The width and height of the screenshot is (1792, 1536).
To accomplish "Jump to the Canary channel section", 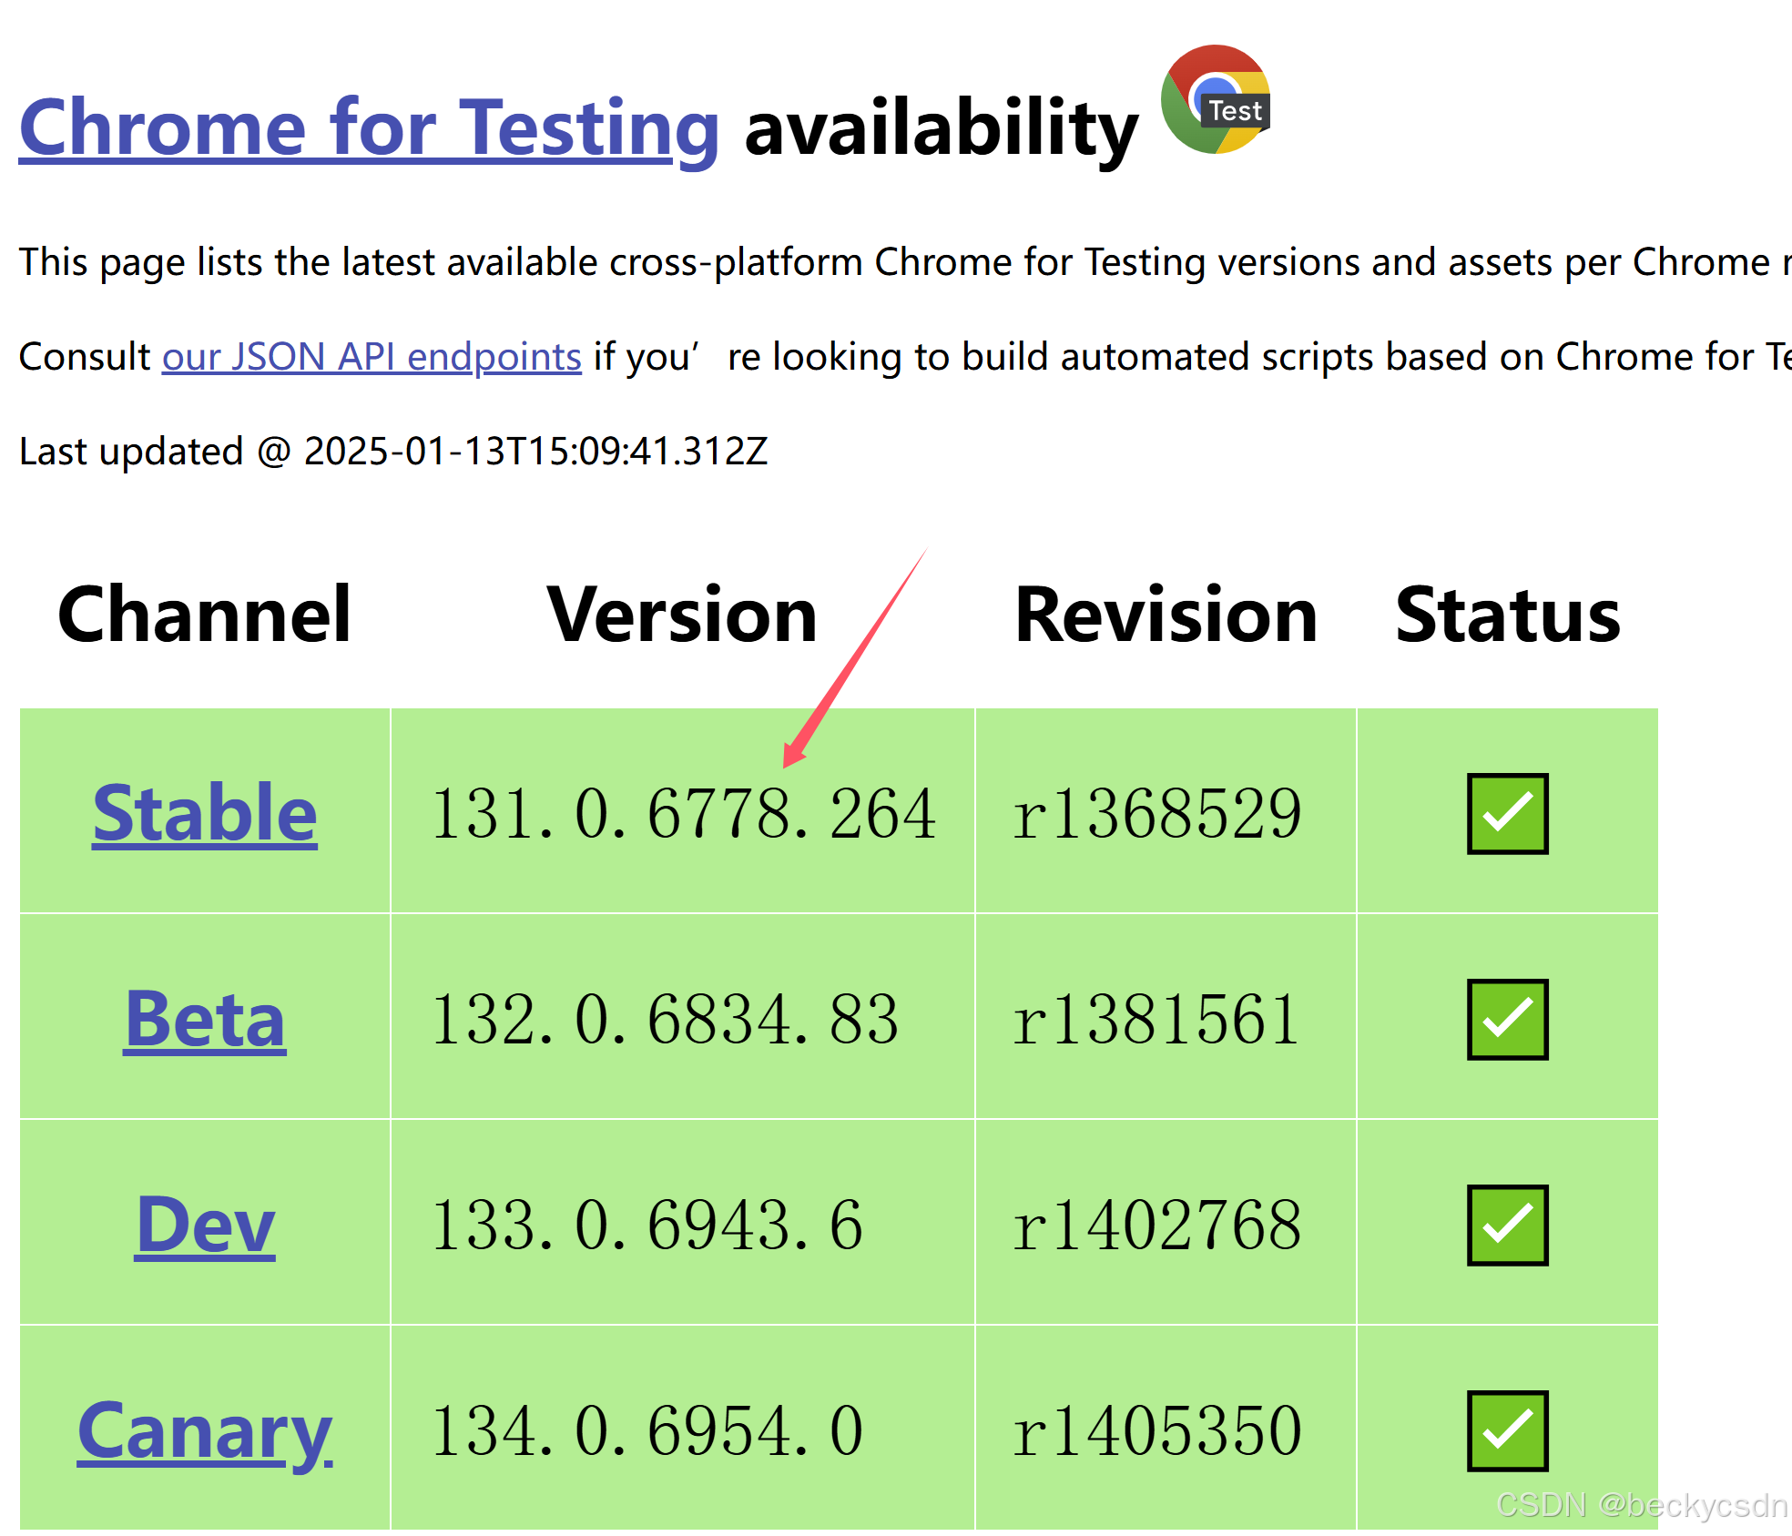I will pyautogui.click(x=205, y=1432).
